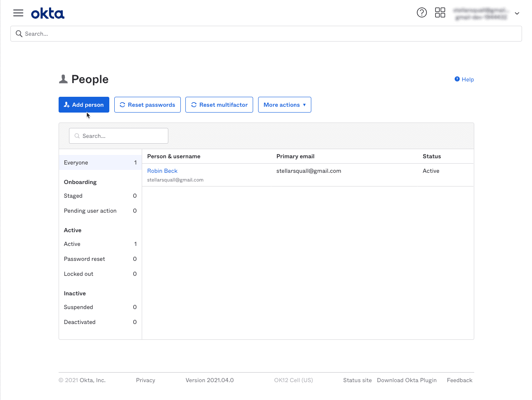The height and width of the screenshot is (400, 532).
Task: Click Download Okta Plugin link
Action: click(x=407, y=380)
